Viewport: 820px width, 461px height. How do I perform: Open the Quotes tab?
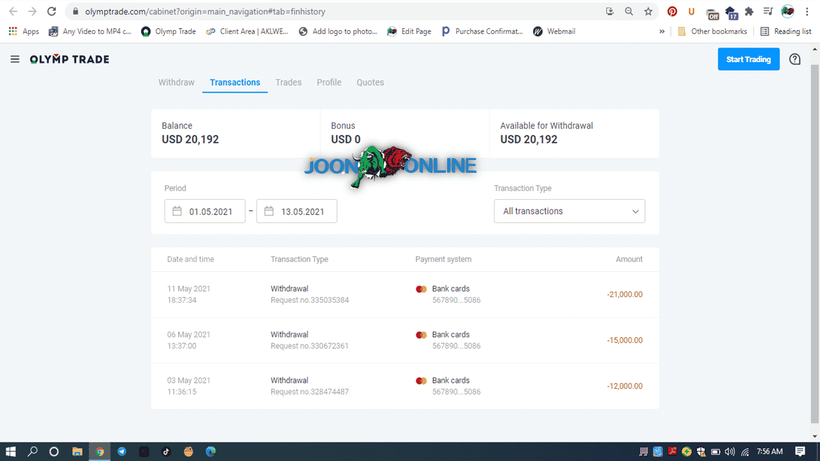tap(370, 83)
